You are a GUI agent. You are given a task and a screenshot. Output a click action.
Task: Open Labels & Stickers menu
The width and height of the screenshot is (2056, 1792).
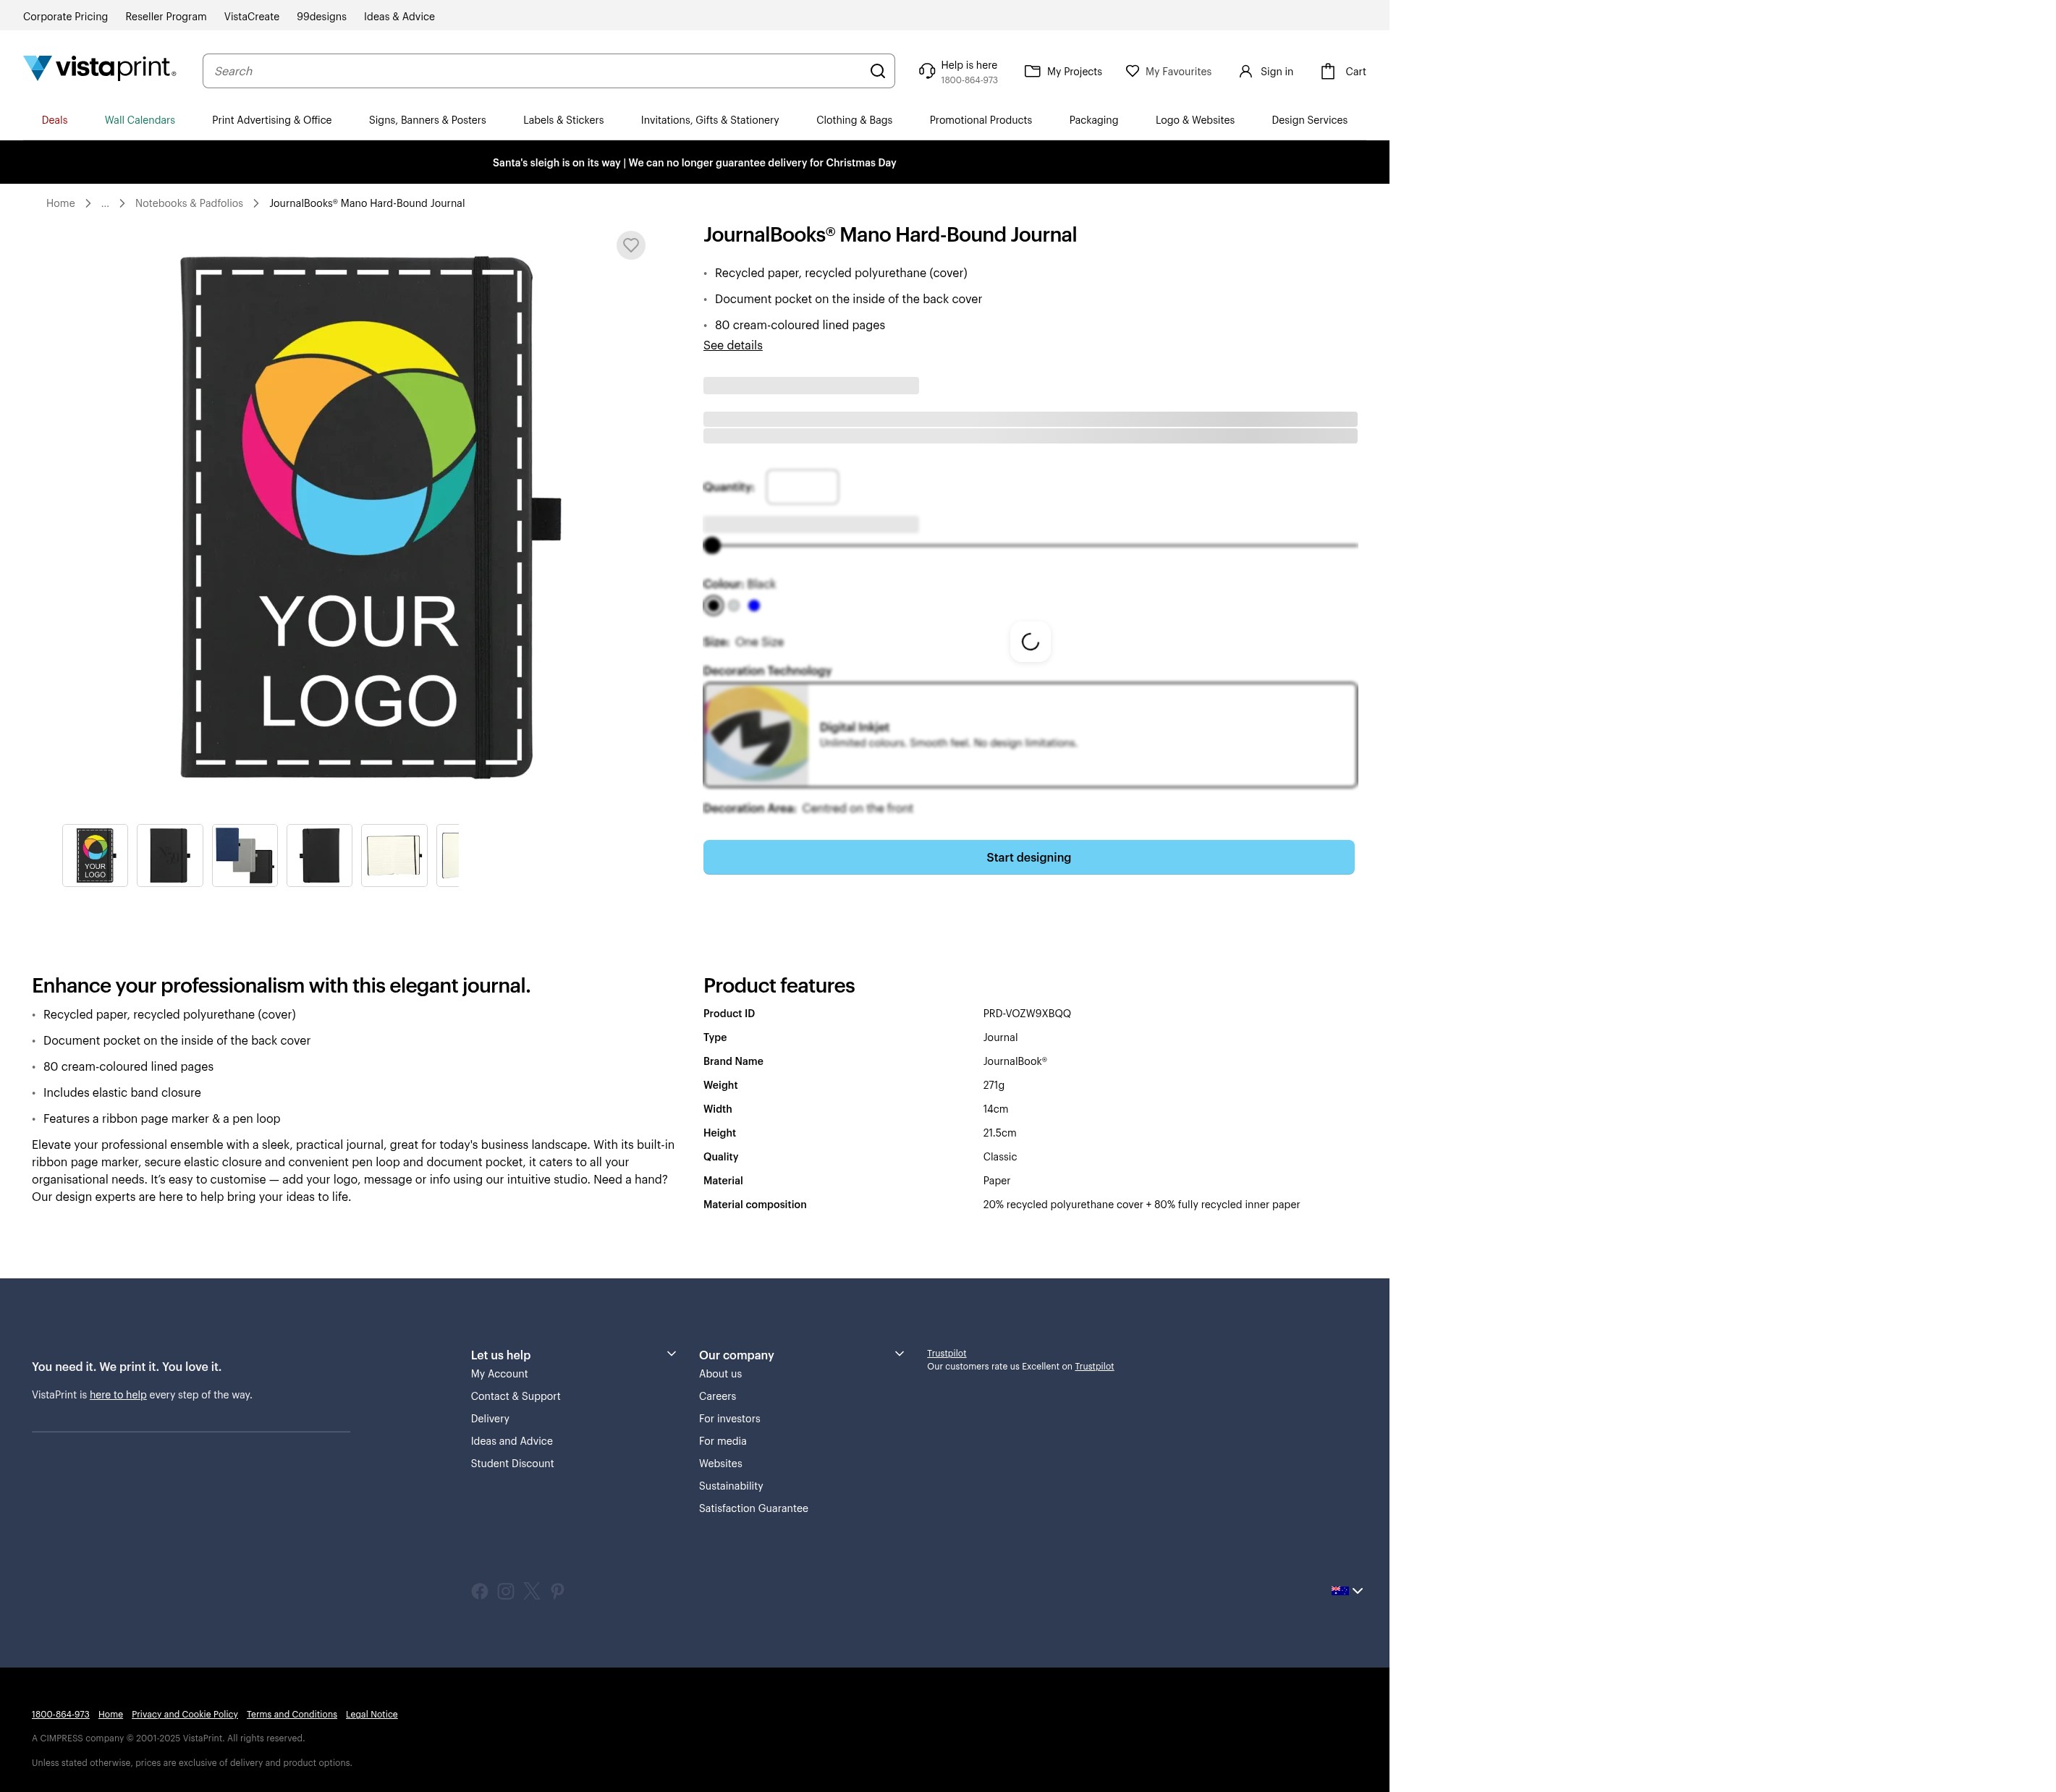pyautogui.click(x=563, y=120)
